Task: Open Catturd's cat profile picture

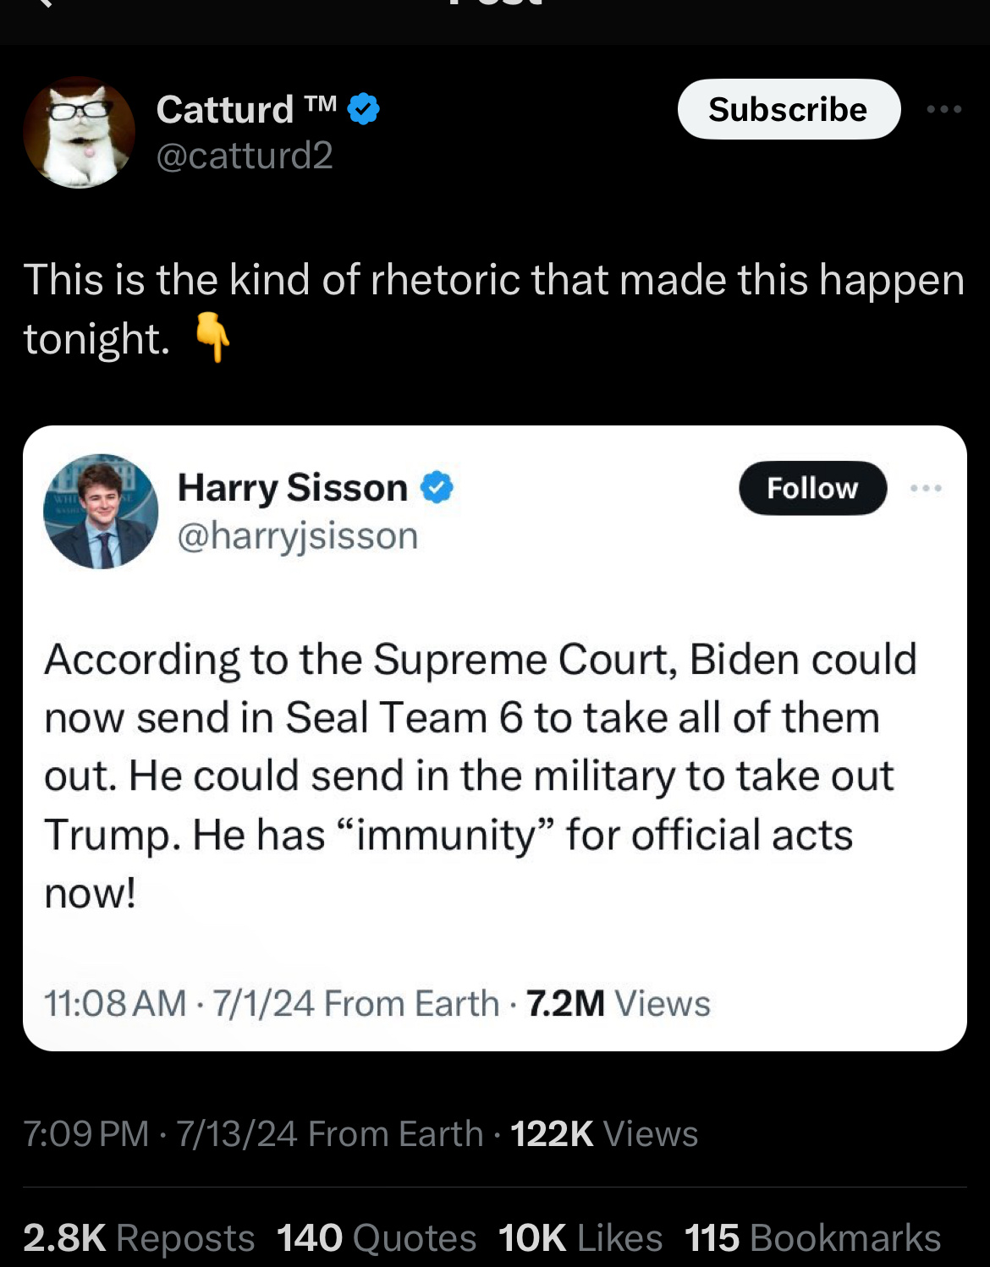Action: [79, 132]
